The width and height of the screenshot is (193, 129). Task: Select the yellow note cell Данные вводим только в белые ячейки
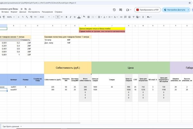pos(102,29)
